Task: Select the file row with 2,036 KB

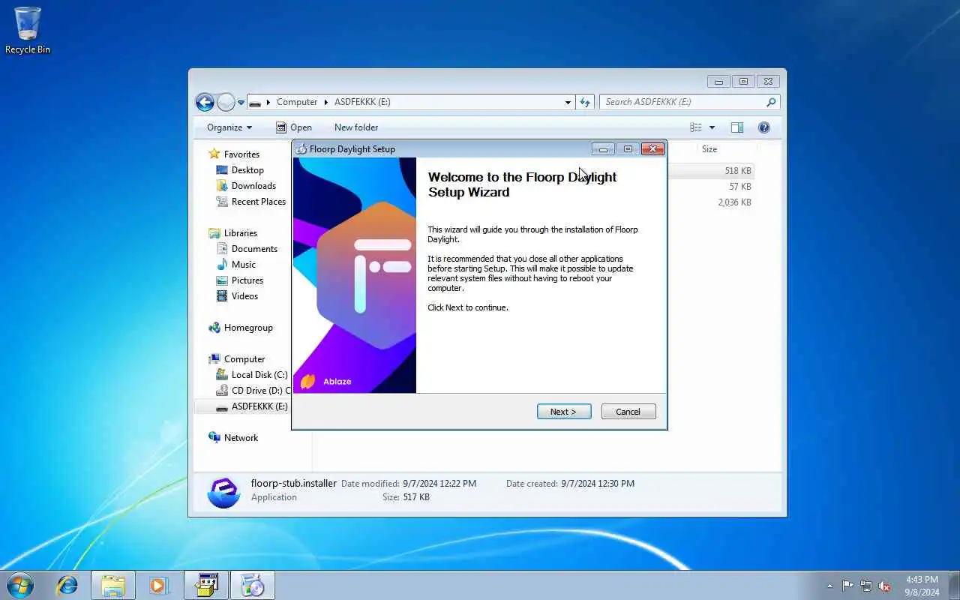Action: pyautogui.click(x=709, y=202)
